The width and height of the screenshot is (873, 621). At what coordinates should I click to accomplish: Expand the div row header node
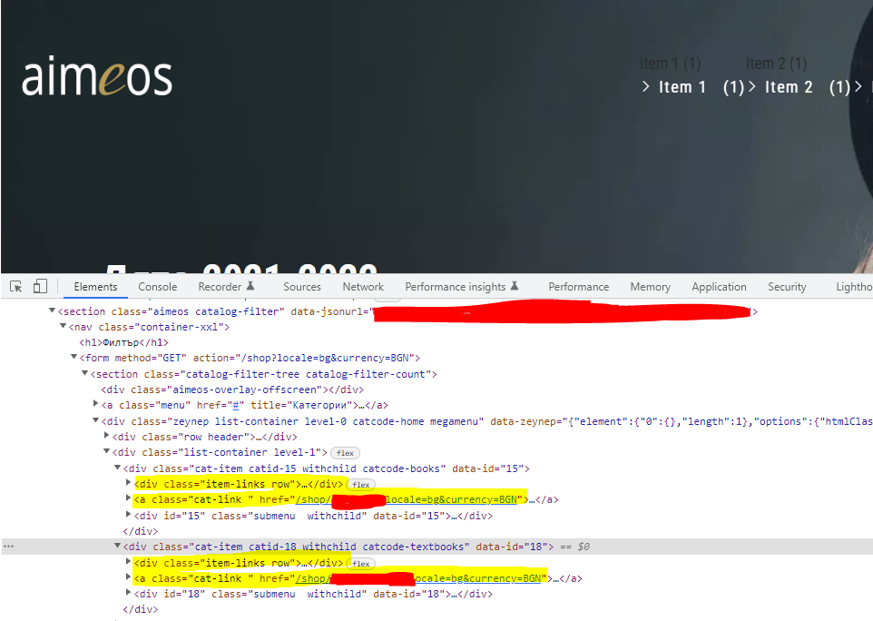[x=106, y=436]
